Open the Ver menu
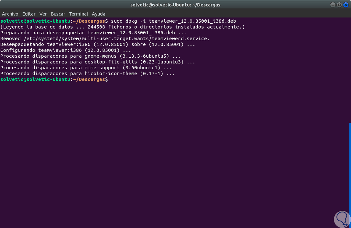Screen dimensions: 351x228 pyautogui.click(x=43, y=14)
